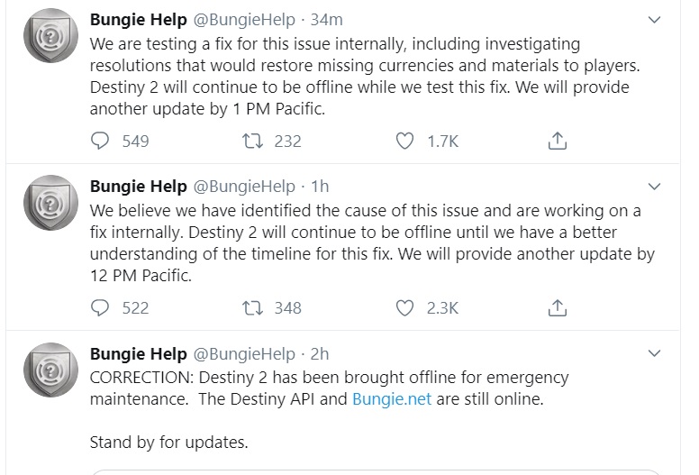The height and width of the screenshot is (475, 699).
Task: Expand the chevron menu on 1h tweet
Action: [655, 187]
